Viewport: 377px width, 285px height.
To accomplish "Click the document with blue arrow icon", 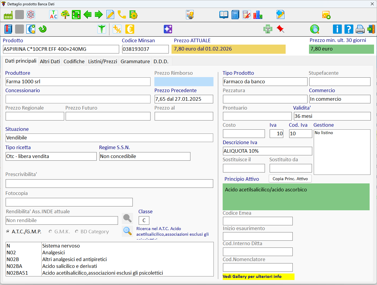I will coord(280,15).
